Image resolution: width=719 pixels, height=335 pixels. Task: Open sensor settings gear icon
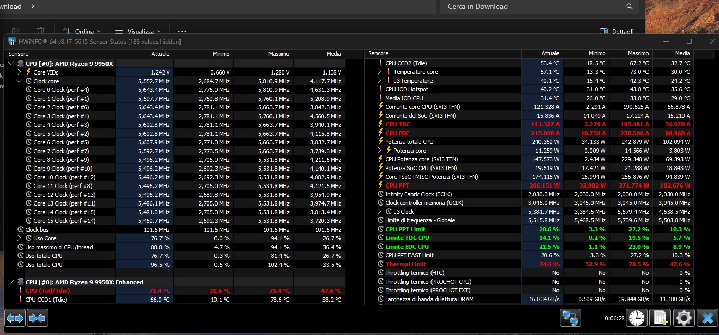(x=684, y=318)
